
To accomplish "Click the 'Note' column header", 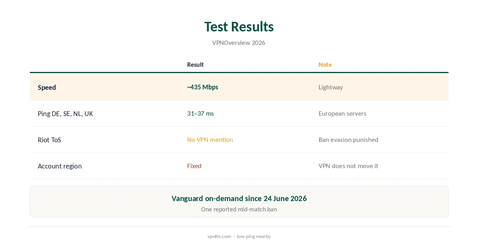I will (325, 64).
